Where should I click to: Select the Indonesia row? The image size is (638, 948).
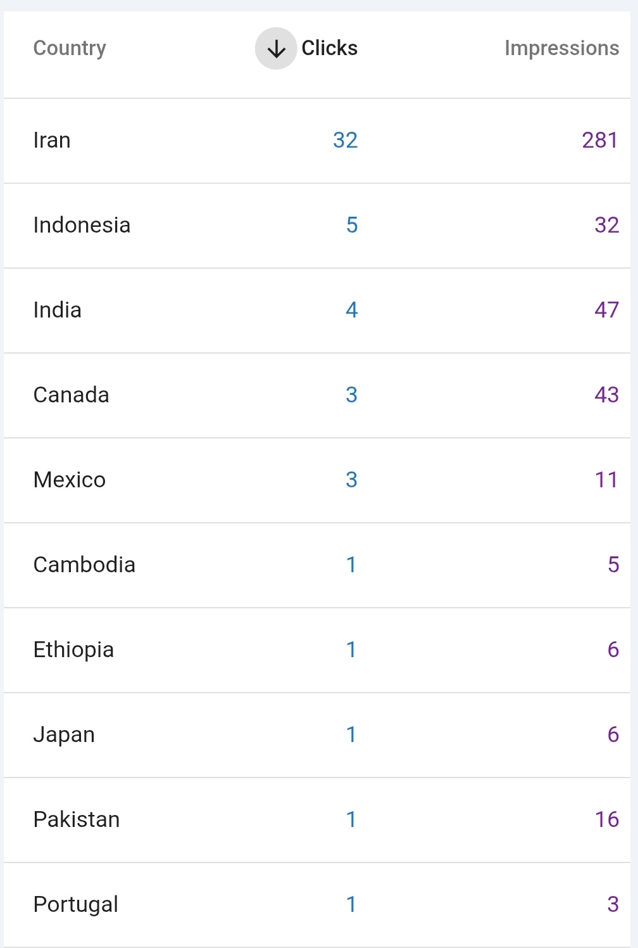317,226
